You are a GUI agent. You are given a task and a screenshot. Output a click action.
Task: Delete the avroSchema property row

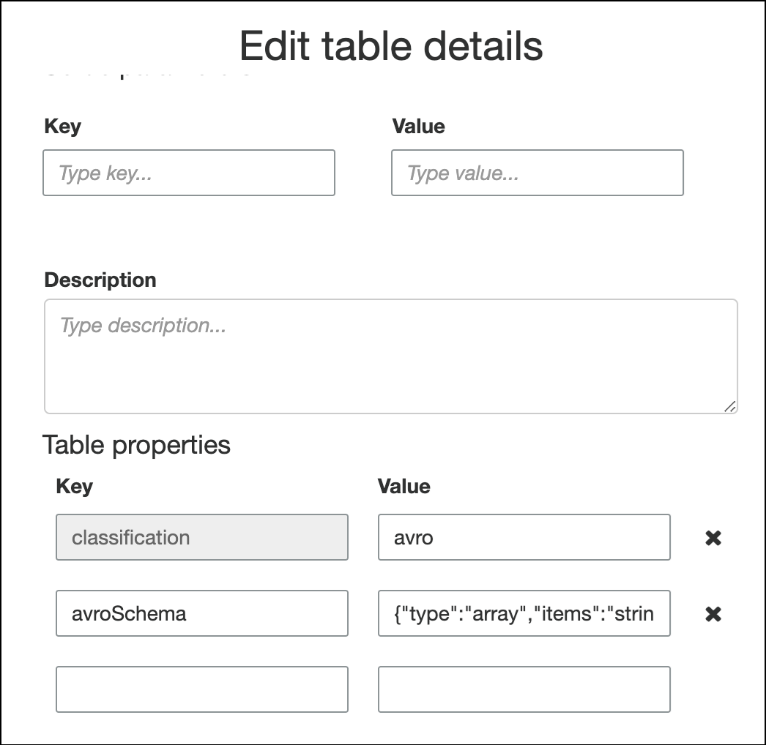[x=711, y=613]
